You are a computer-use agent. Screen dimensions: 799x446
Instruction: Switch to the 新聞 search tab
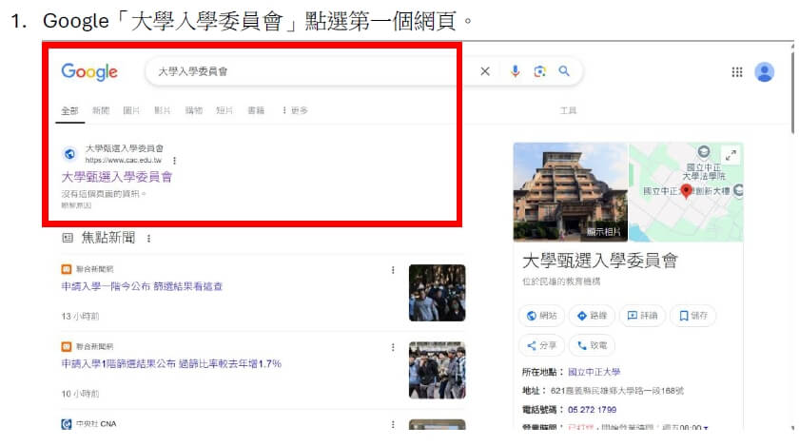point(101,110)
